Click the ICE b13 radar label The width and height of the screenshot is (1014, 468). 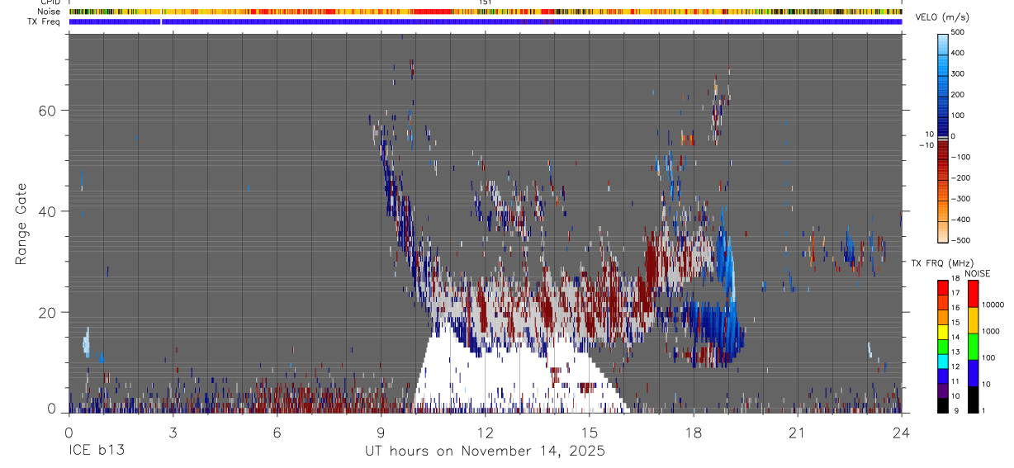click(x=96, y=451)
